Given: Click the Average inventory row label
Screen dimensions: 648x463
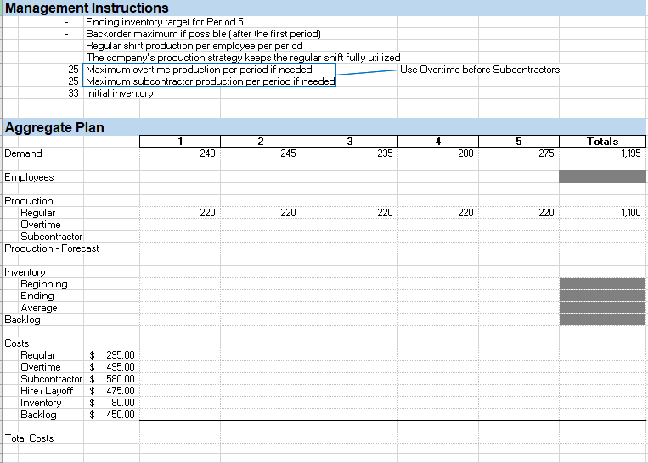Looking at the screenshot, I should (39, 308).
